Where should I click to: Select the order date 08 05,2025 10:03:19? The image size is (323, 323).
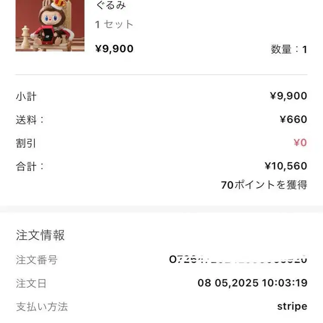click(253, 283)
